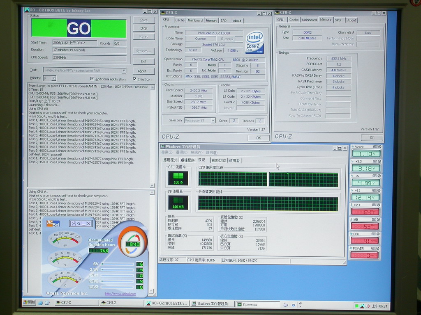421x315 pixels.
Task: Switch to SPD tab in left CPU-Z window
Action: [x=224, y=21]
